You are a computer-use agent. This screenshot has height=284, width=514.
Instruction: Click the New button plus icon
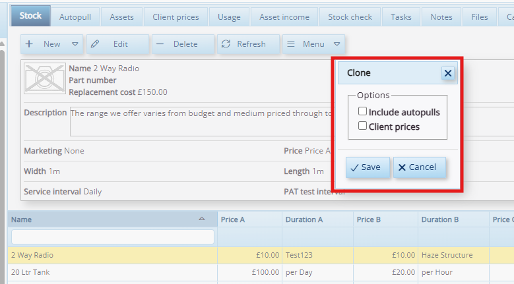tap(29, 44)
